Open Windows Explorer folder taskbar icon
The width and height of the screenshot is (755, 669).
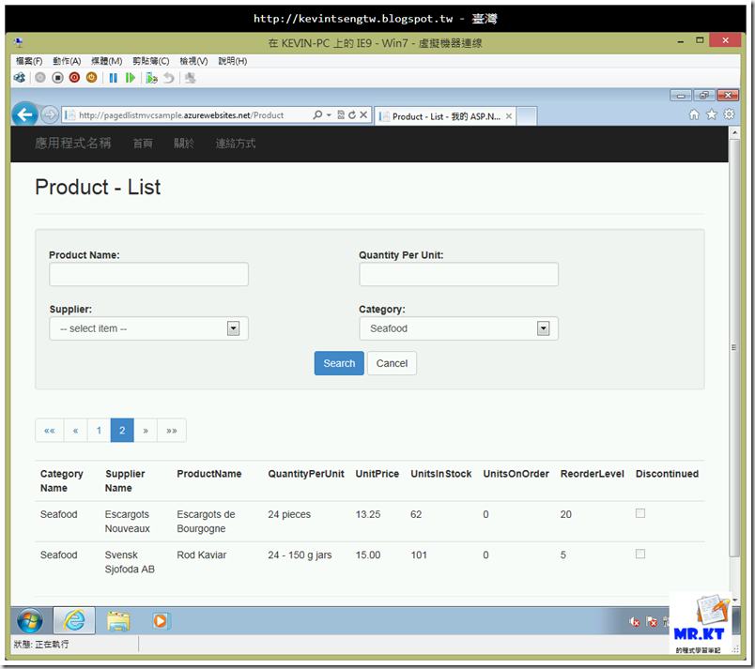pyautogui.click(x=118, y=621)
